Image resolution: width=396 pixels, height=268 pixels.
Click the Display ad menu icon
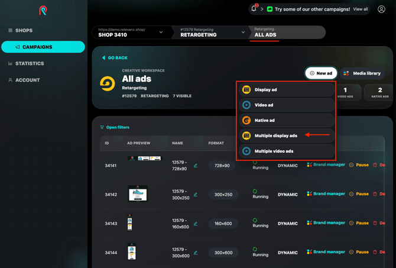pyautogui.click(x=246, y=89)
